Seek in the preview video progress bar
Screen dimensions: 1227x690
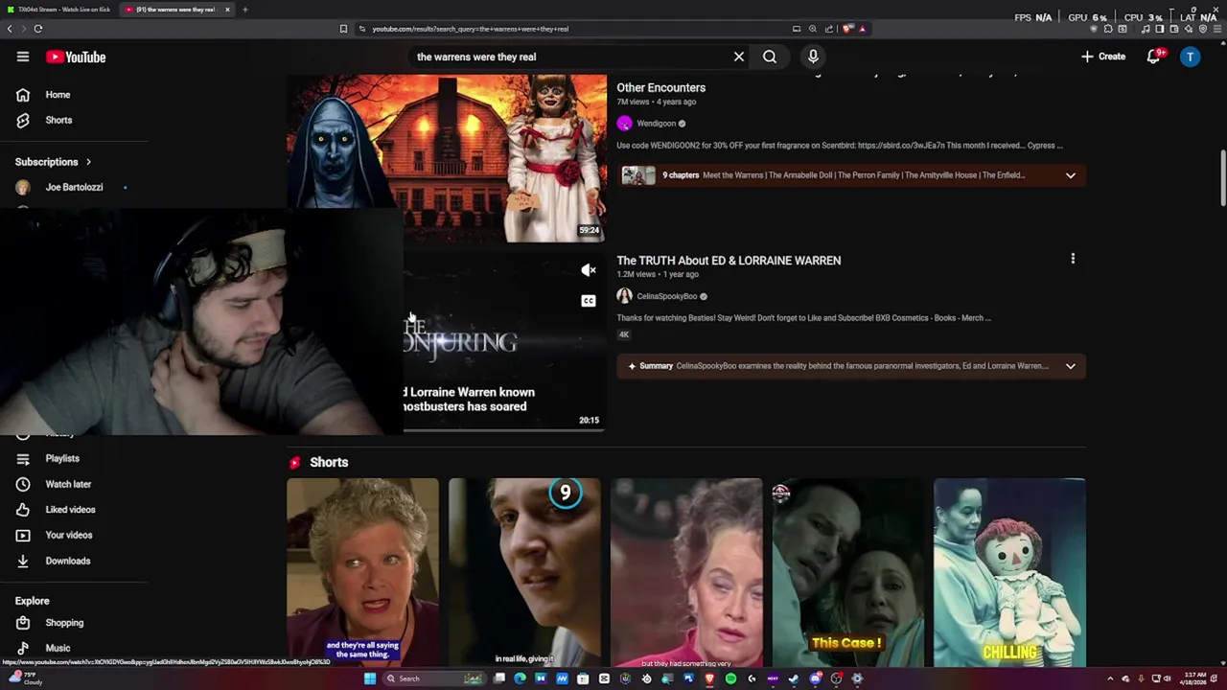(504, 430)
